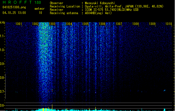Click the 1302 time marker
This screenshot has height=111, width=175.
coord(35,24)
